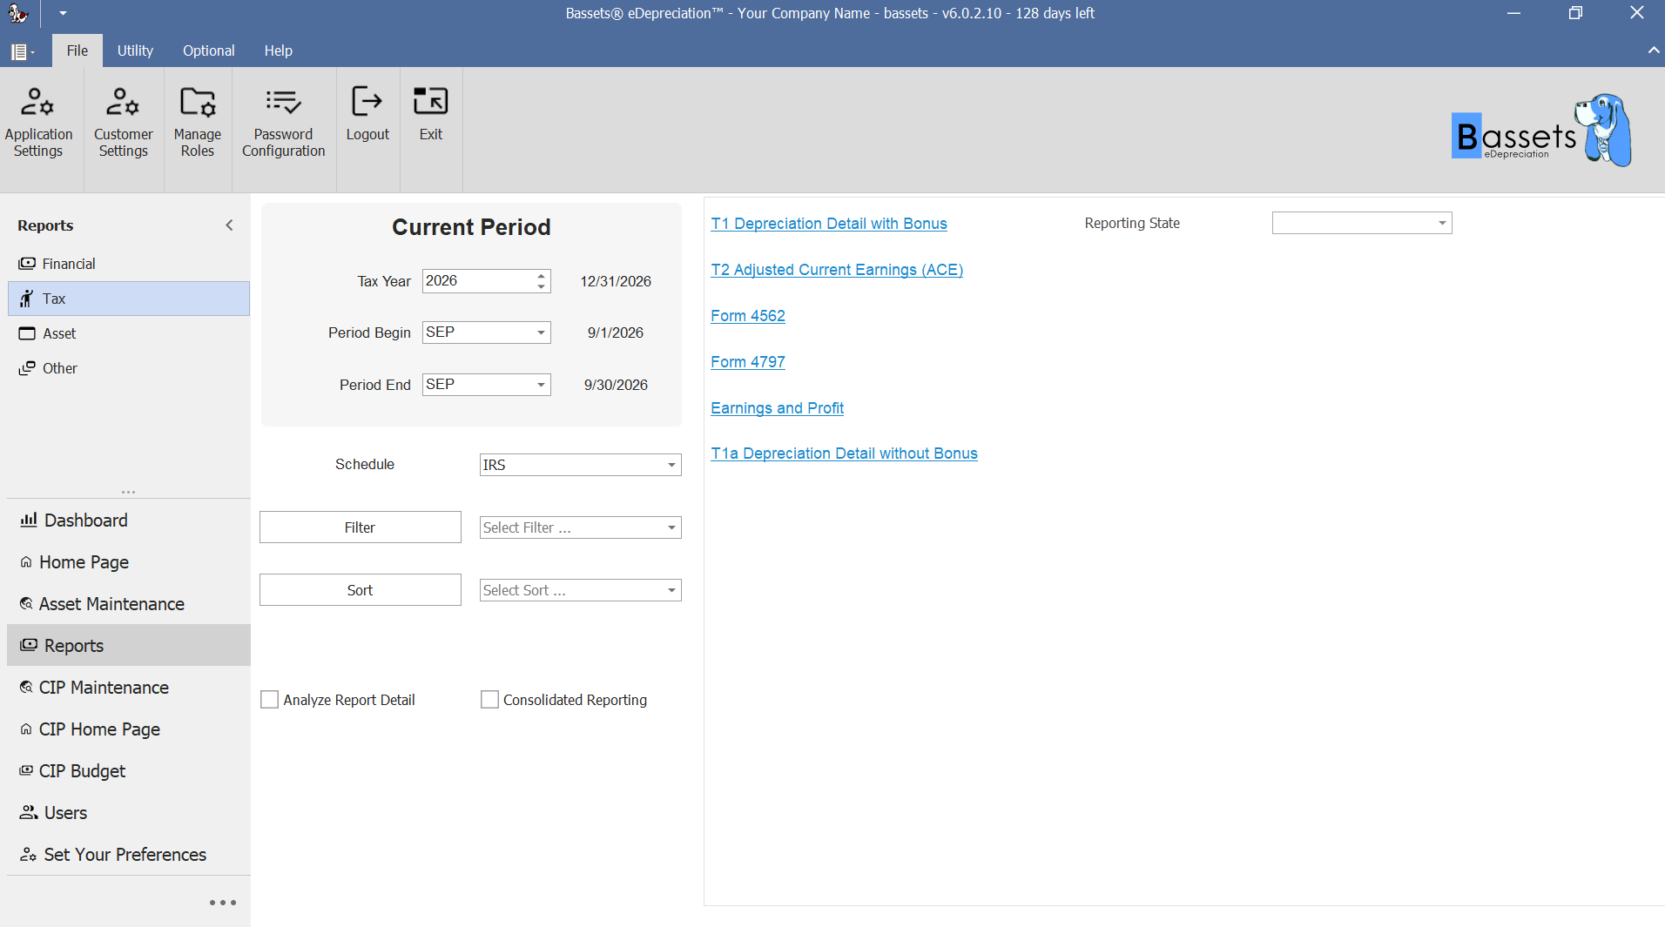Open the Reporting State dropdown
The image size is (1665, 927).
(x=1442, y=223)
